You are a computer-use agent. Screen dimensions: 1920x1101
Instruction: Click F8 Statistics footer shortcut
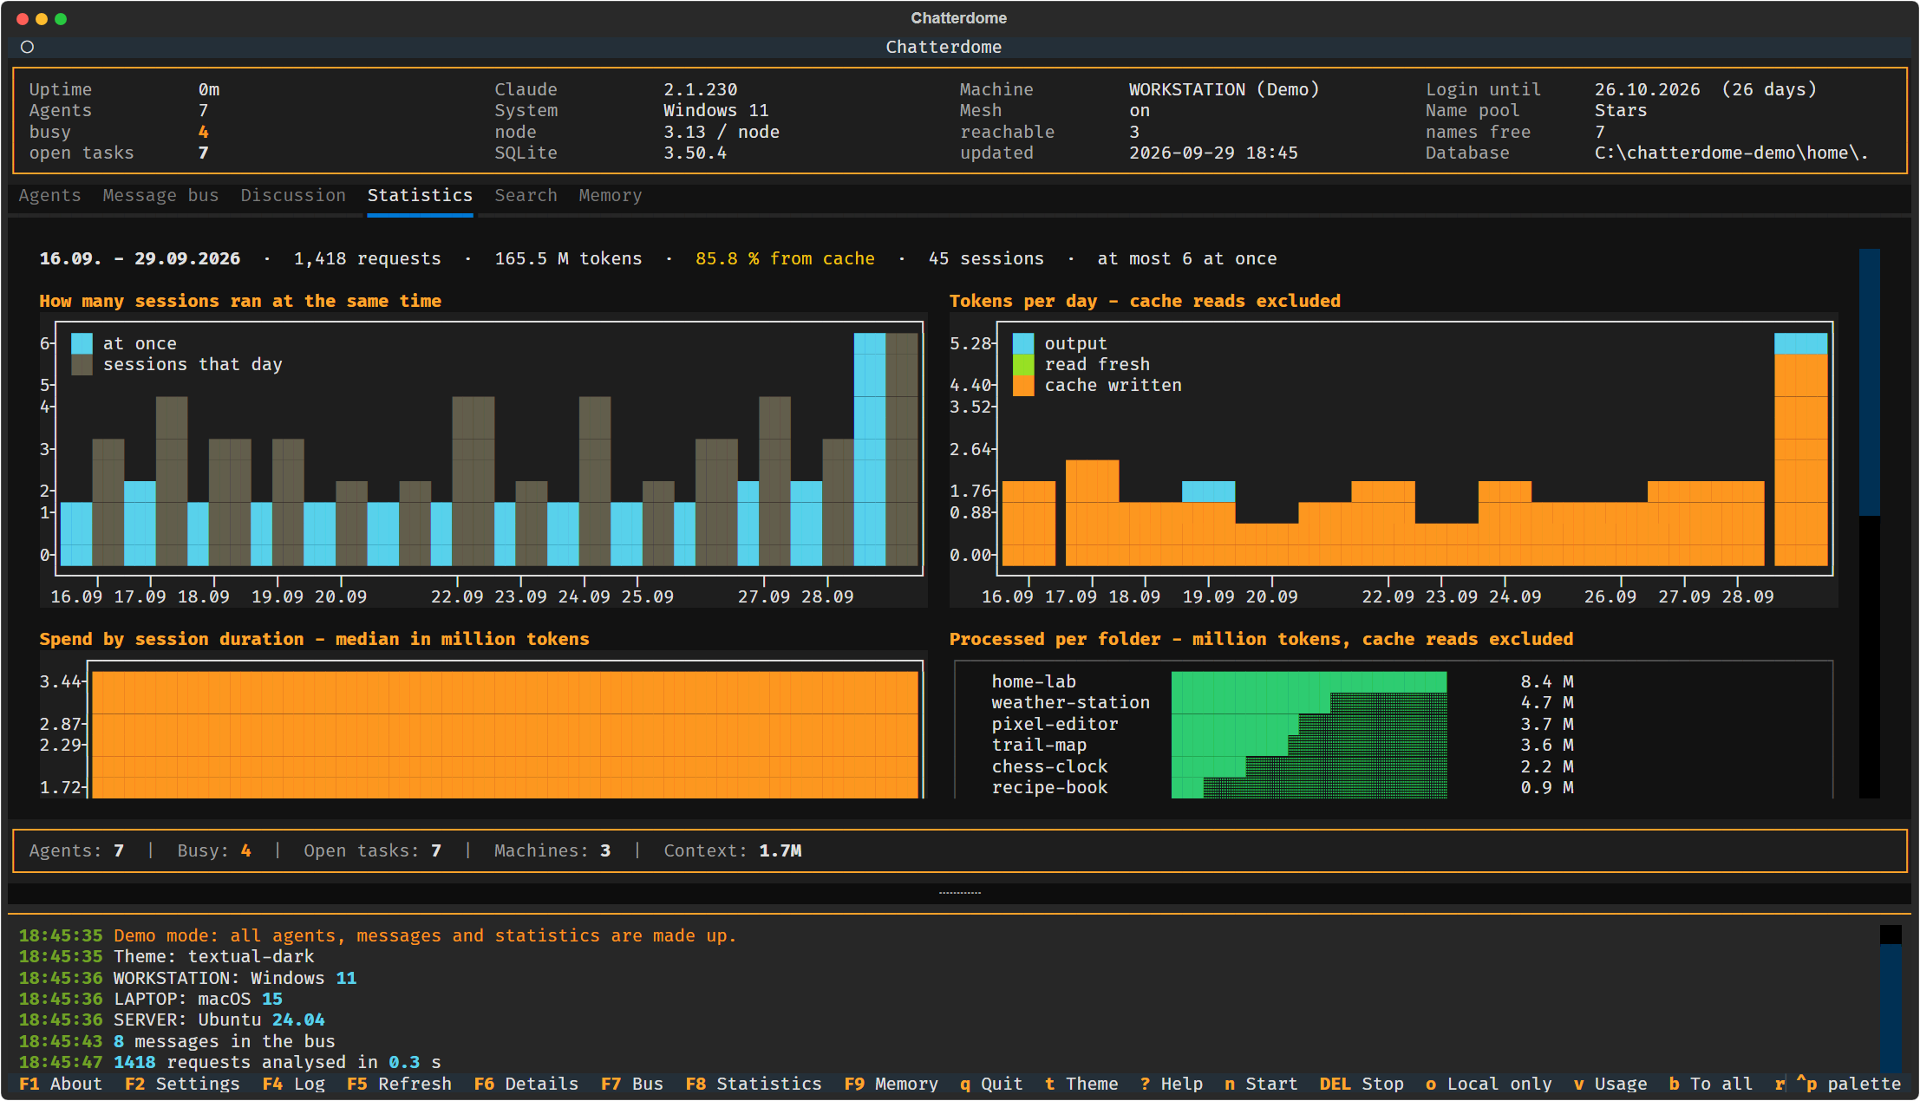[x=754, y=1084]
